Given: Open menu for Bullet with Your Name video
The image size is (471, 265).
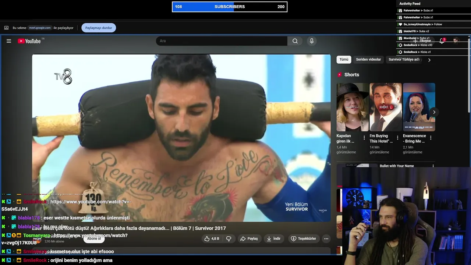Looking at the screenshot, I should [433, 166].
